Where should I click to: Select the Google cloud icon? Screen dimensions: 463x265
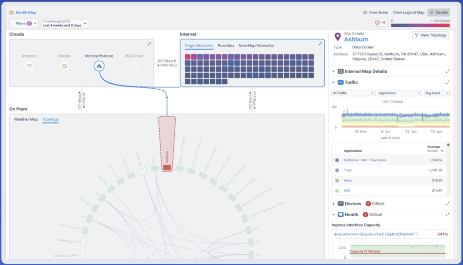coord(64,66)
